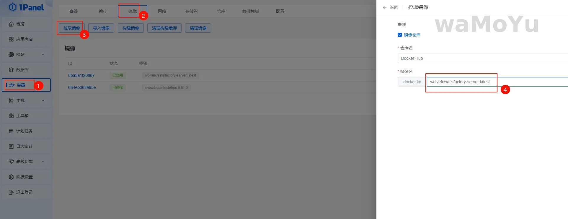Click the 应用商店 grid icon
568x219 pixels.
[11, 39]
